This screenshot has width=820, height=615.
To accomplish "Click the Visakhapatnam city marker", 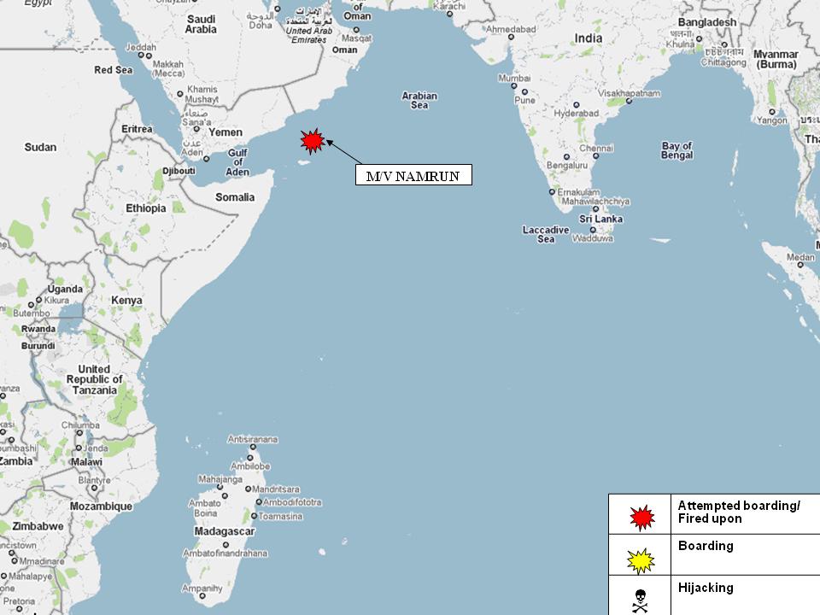I will click(629, 101).
